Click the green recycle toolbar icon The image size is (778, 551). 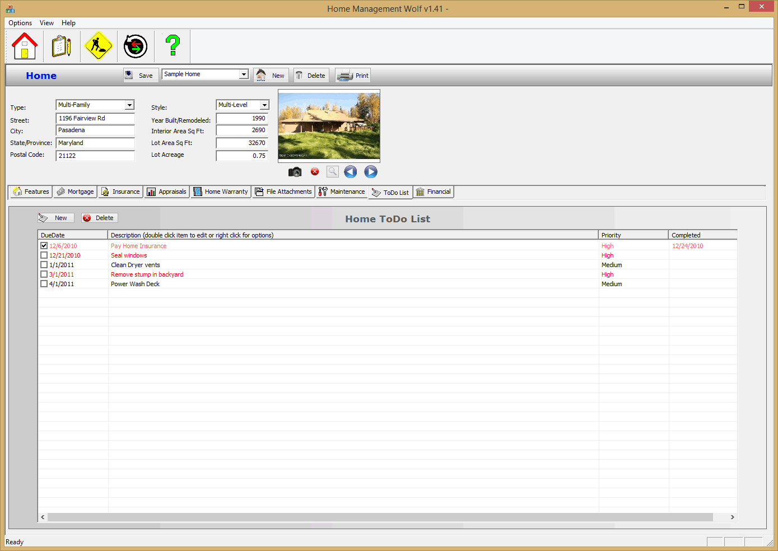click(135, 46)
